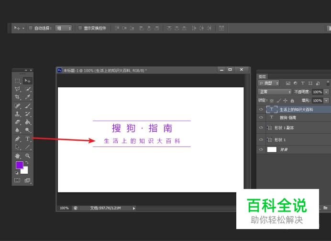Filter layers by pixel layer icon
The image size is (331, 241).
pyautogui.click(x=288, y=83)
